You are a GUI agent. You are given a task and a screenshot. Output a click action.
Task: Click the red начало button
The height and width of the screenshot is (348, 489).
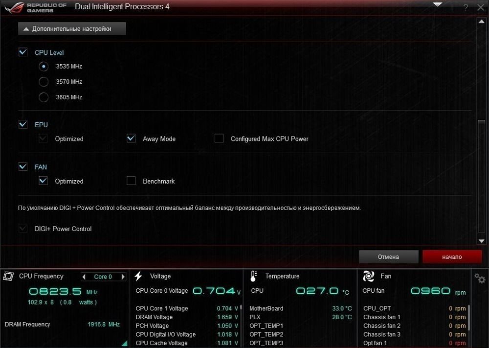coord(452,257)
